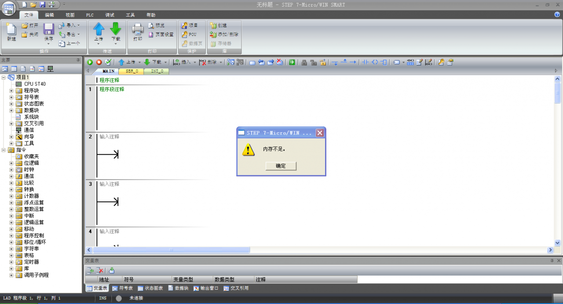
Task: Click the application menu orb button
Action: tap(8, 9)
